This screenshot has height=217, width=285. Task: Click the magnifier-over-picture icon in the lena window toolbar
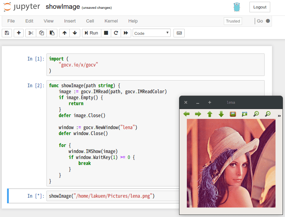pyautogui.click(x=245, y=114)
